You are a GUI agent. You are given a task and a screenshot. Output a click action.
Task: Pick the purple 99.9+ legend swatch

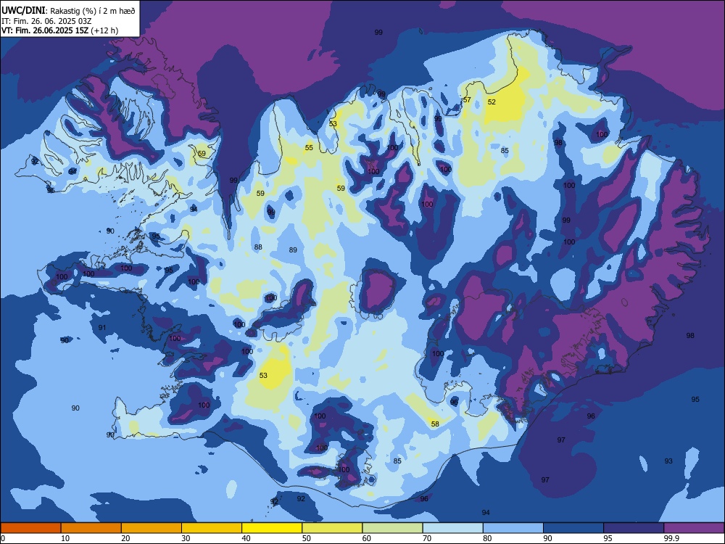[x=694, y=528]
